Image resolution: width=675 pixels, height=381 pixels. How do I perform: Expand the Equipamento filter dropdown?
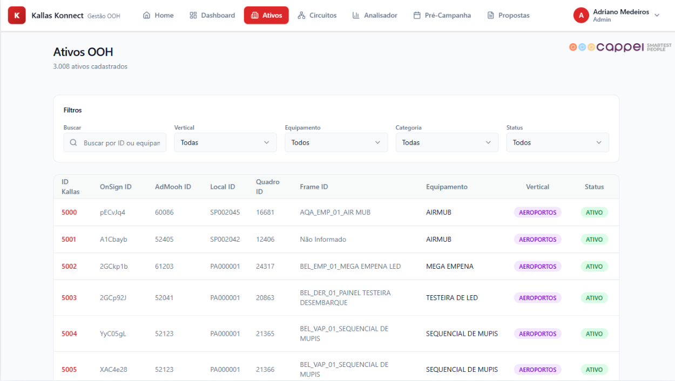pyautogui.click(x=336, y=142)
